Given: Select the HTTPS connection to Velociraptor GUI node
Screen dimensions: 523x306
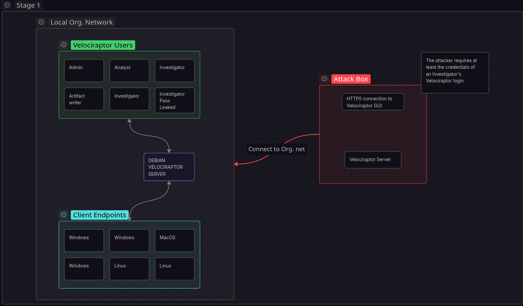Looking at the screenshot, I should [x=373, y=102].
